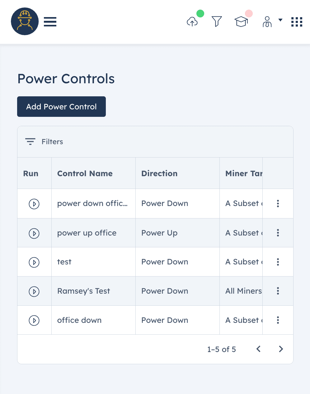
Task: Sort by the Control Name column header
Action: [85, 173]
